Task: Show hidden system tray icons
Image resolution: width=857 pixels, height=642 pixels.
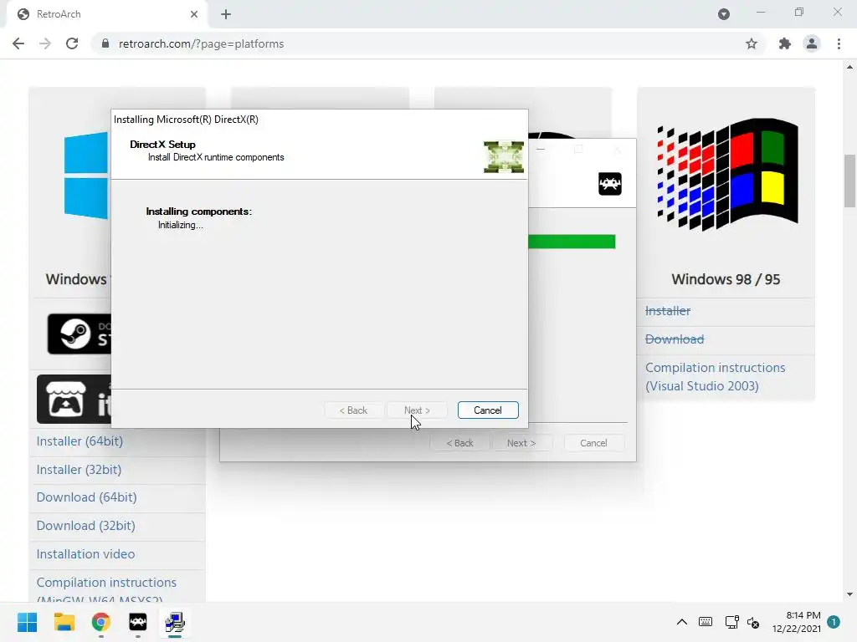Action: [x=681, y=622]
